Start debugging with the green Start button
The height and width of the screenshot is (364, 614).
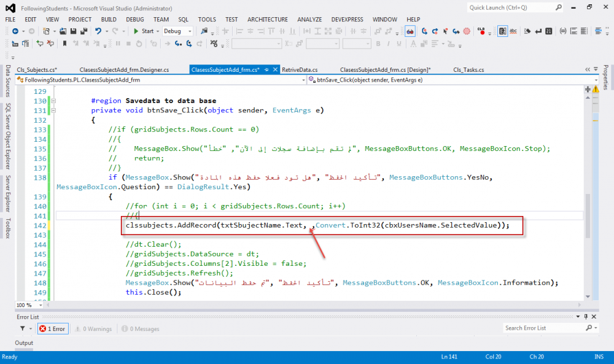coord(144,31)
